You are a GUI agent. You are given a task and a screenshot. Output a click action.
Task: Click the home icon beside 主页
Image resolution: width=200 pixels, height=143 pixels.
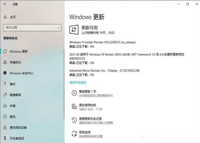(x=5, y=17)
